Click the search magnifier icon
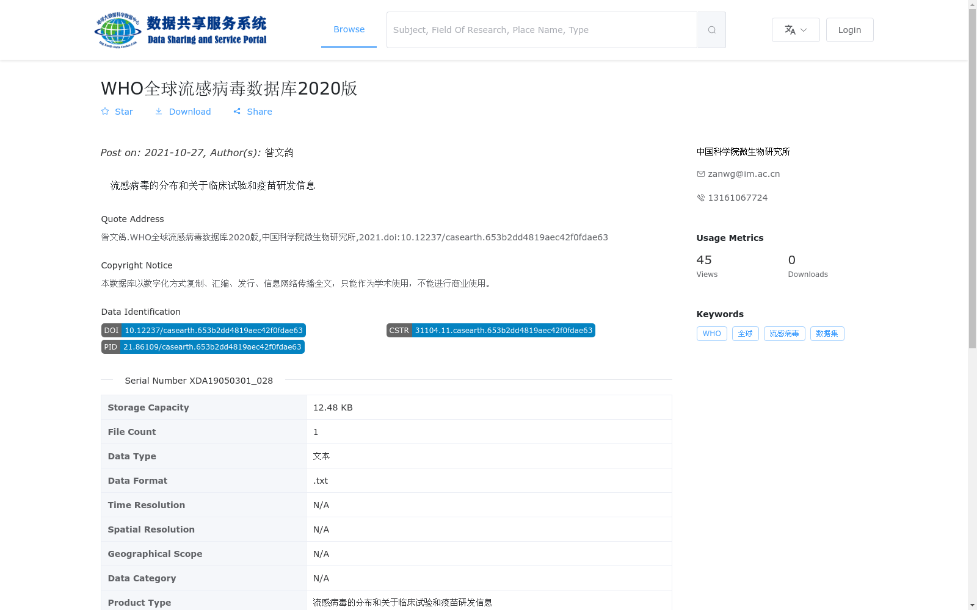This screenshot has height=610, width=977. click(711, 30)
